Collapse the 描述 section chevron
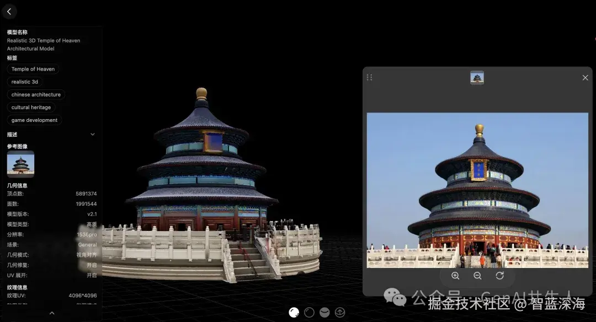Image resolution: width=596 pixels, height=322 pixels. coord(92,134)
